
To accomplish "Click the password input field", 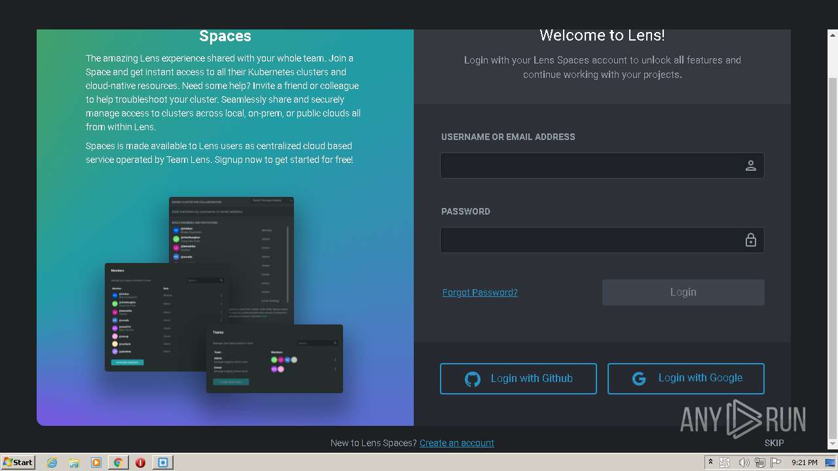I will pyautogui.click(x=602, y=240).
